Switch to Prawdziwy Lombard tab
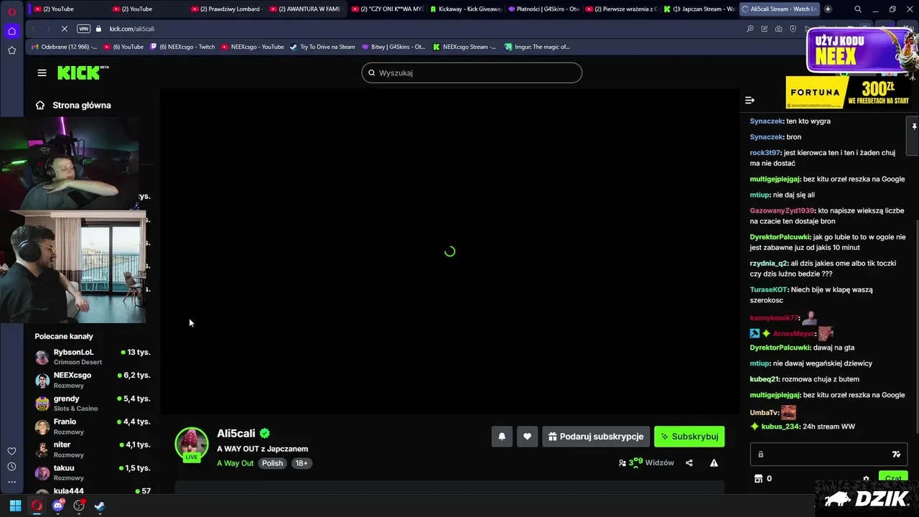Screen dimensions: 919x517 pos(227,9)
